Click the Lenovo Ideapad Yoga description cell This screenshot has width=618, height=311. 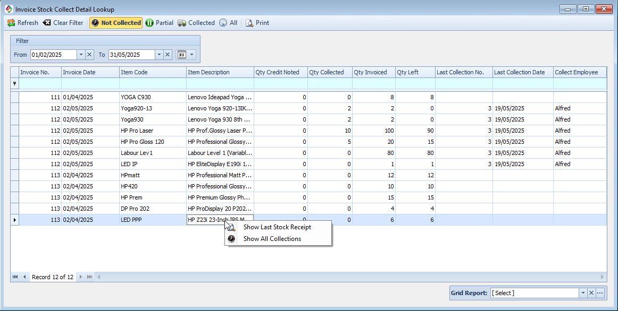point(220,97)
